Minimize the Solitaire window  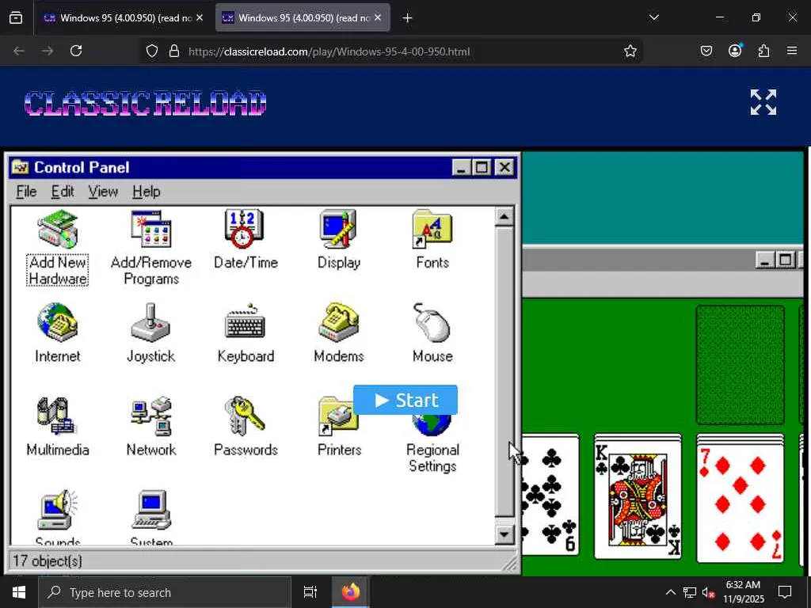pyautogui.click(x=765, y=260)
